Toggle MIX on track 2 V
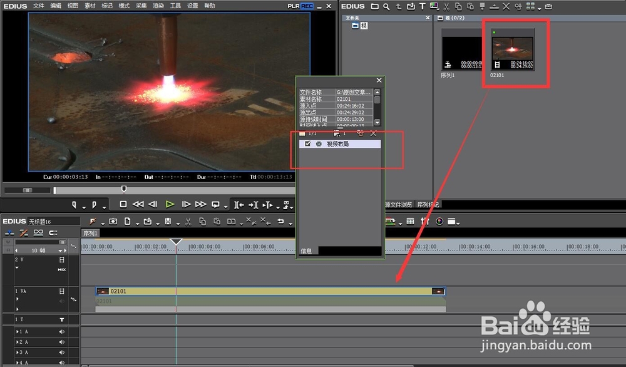This screenshot has height=367, width=626. (x=61, y=269)
